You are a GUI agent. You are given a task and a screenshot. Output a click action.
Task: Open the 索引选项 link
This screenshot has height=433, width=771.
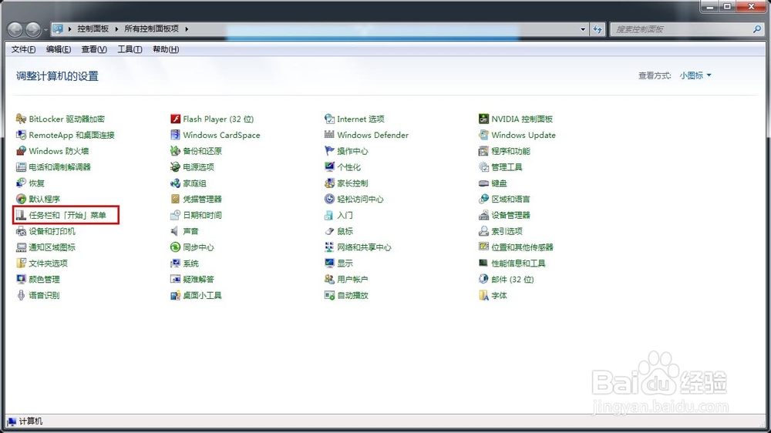pyautogui.click(x=507, y=231)
